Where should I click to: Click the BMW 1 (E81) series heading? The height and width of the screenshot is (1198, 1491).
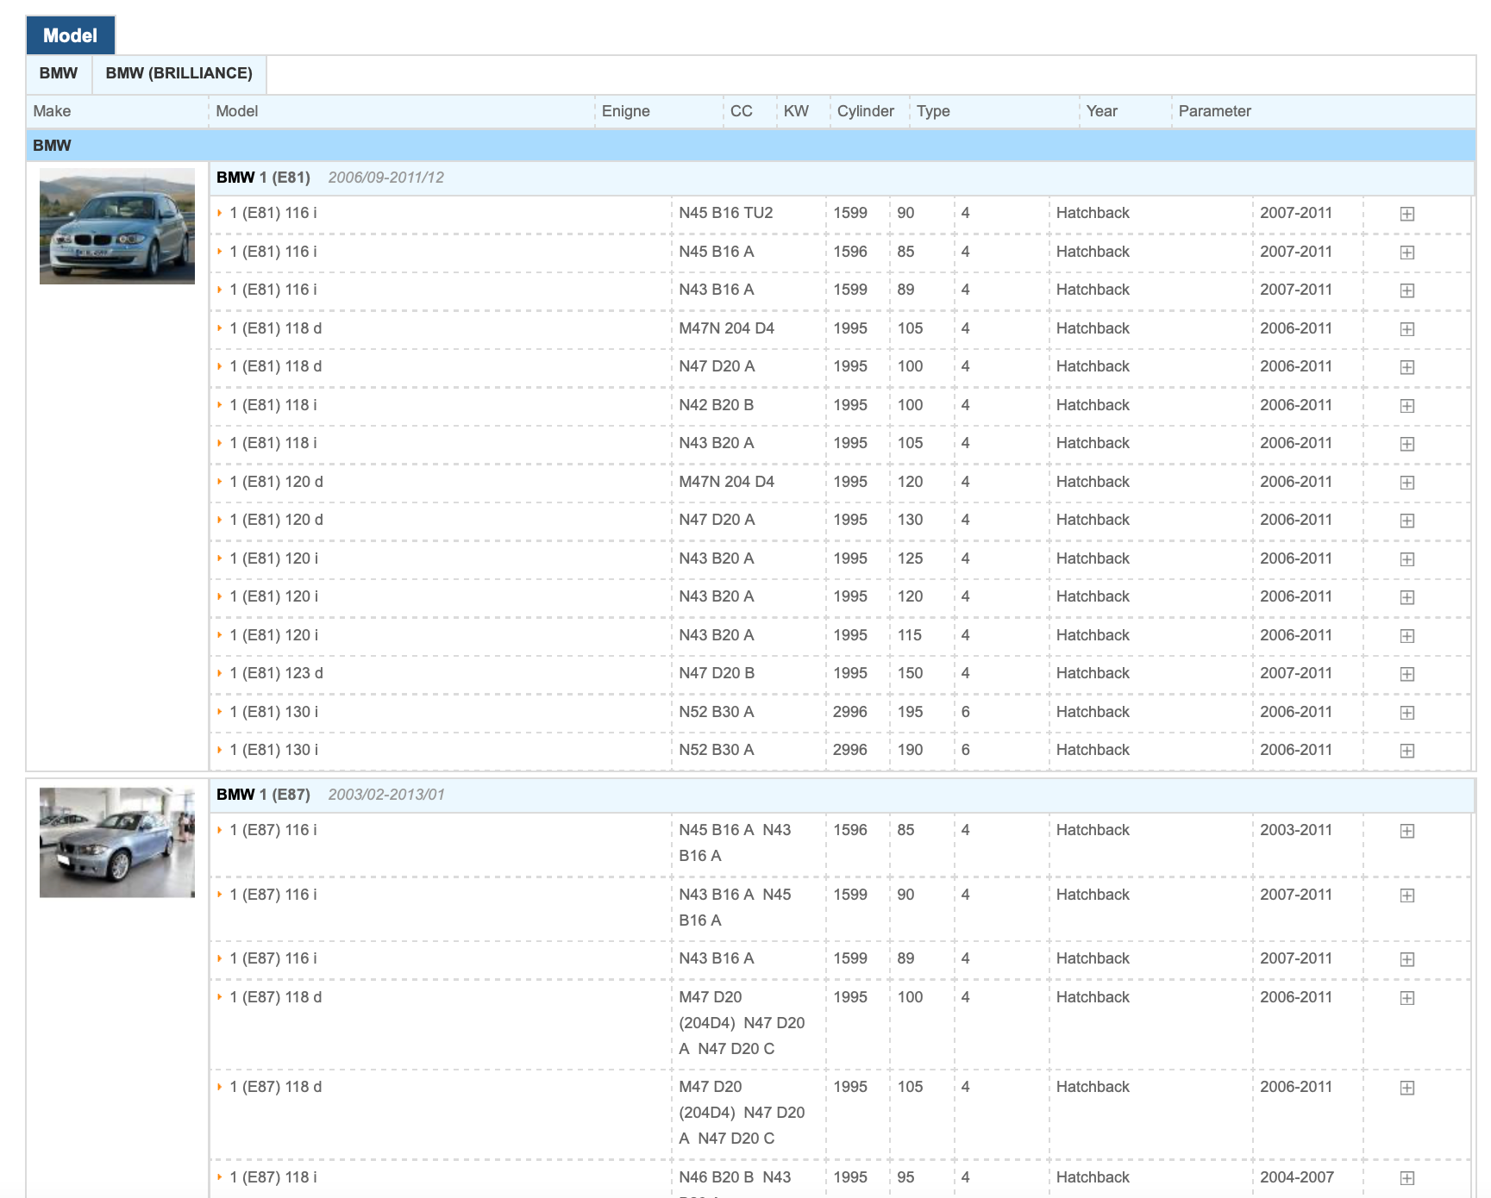coord(263,178)
